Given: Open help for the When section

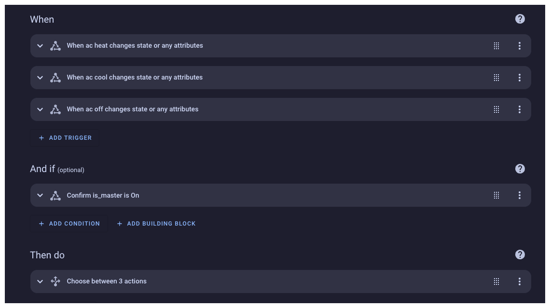Looking at the screenshot, I should coord(520,19).
